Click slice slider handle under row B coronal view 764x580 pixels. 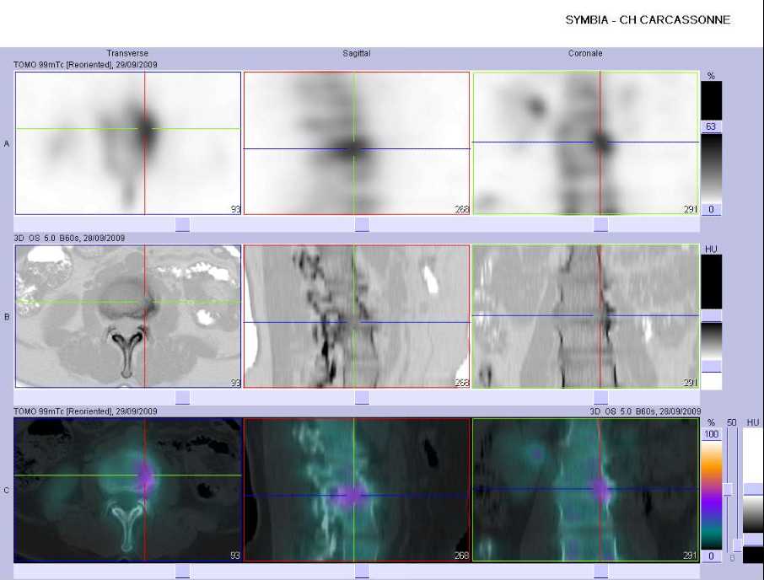coord(600,398)
